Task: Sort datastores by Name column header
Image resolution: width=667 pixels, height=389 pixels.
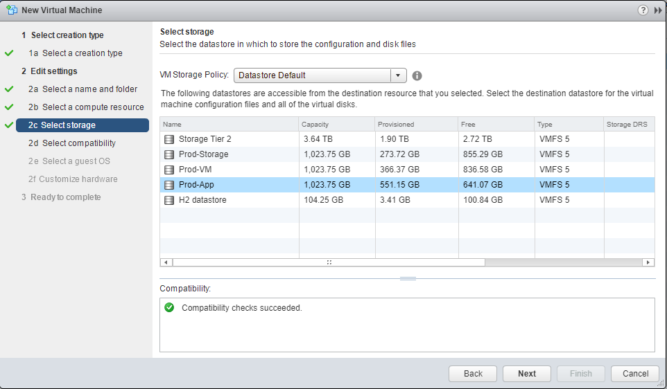Action: coord(229,125)
